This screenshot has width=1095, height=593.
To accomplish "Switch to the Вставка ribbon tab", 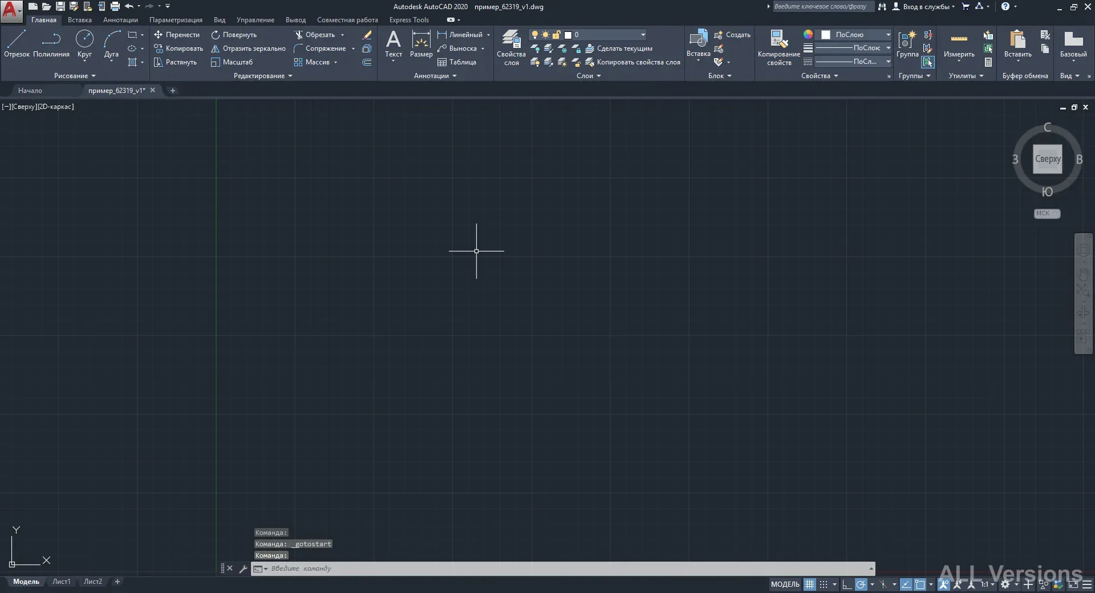I will tap(80, 20).
